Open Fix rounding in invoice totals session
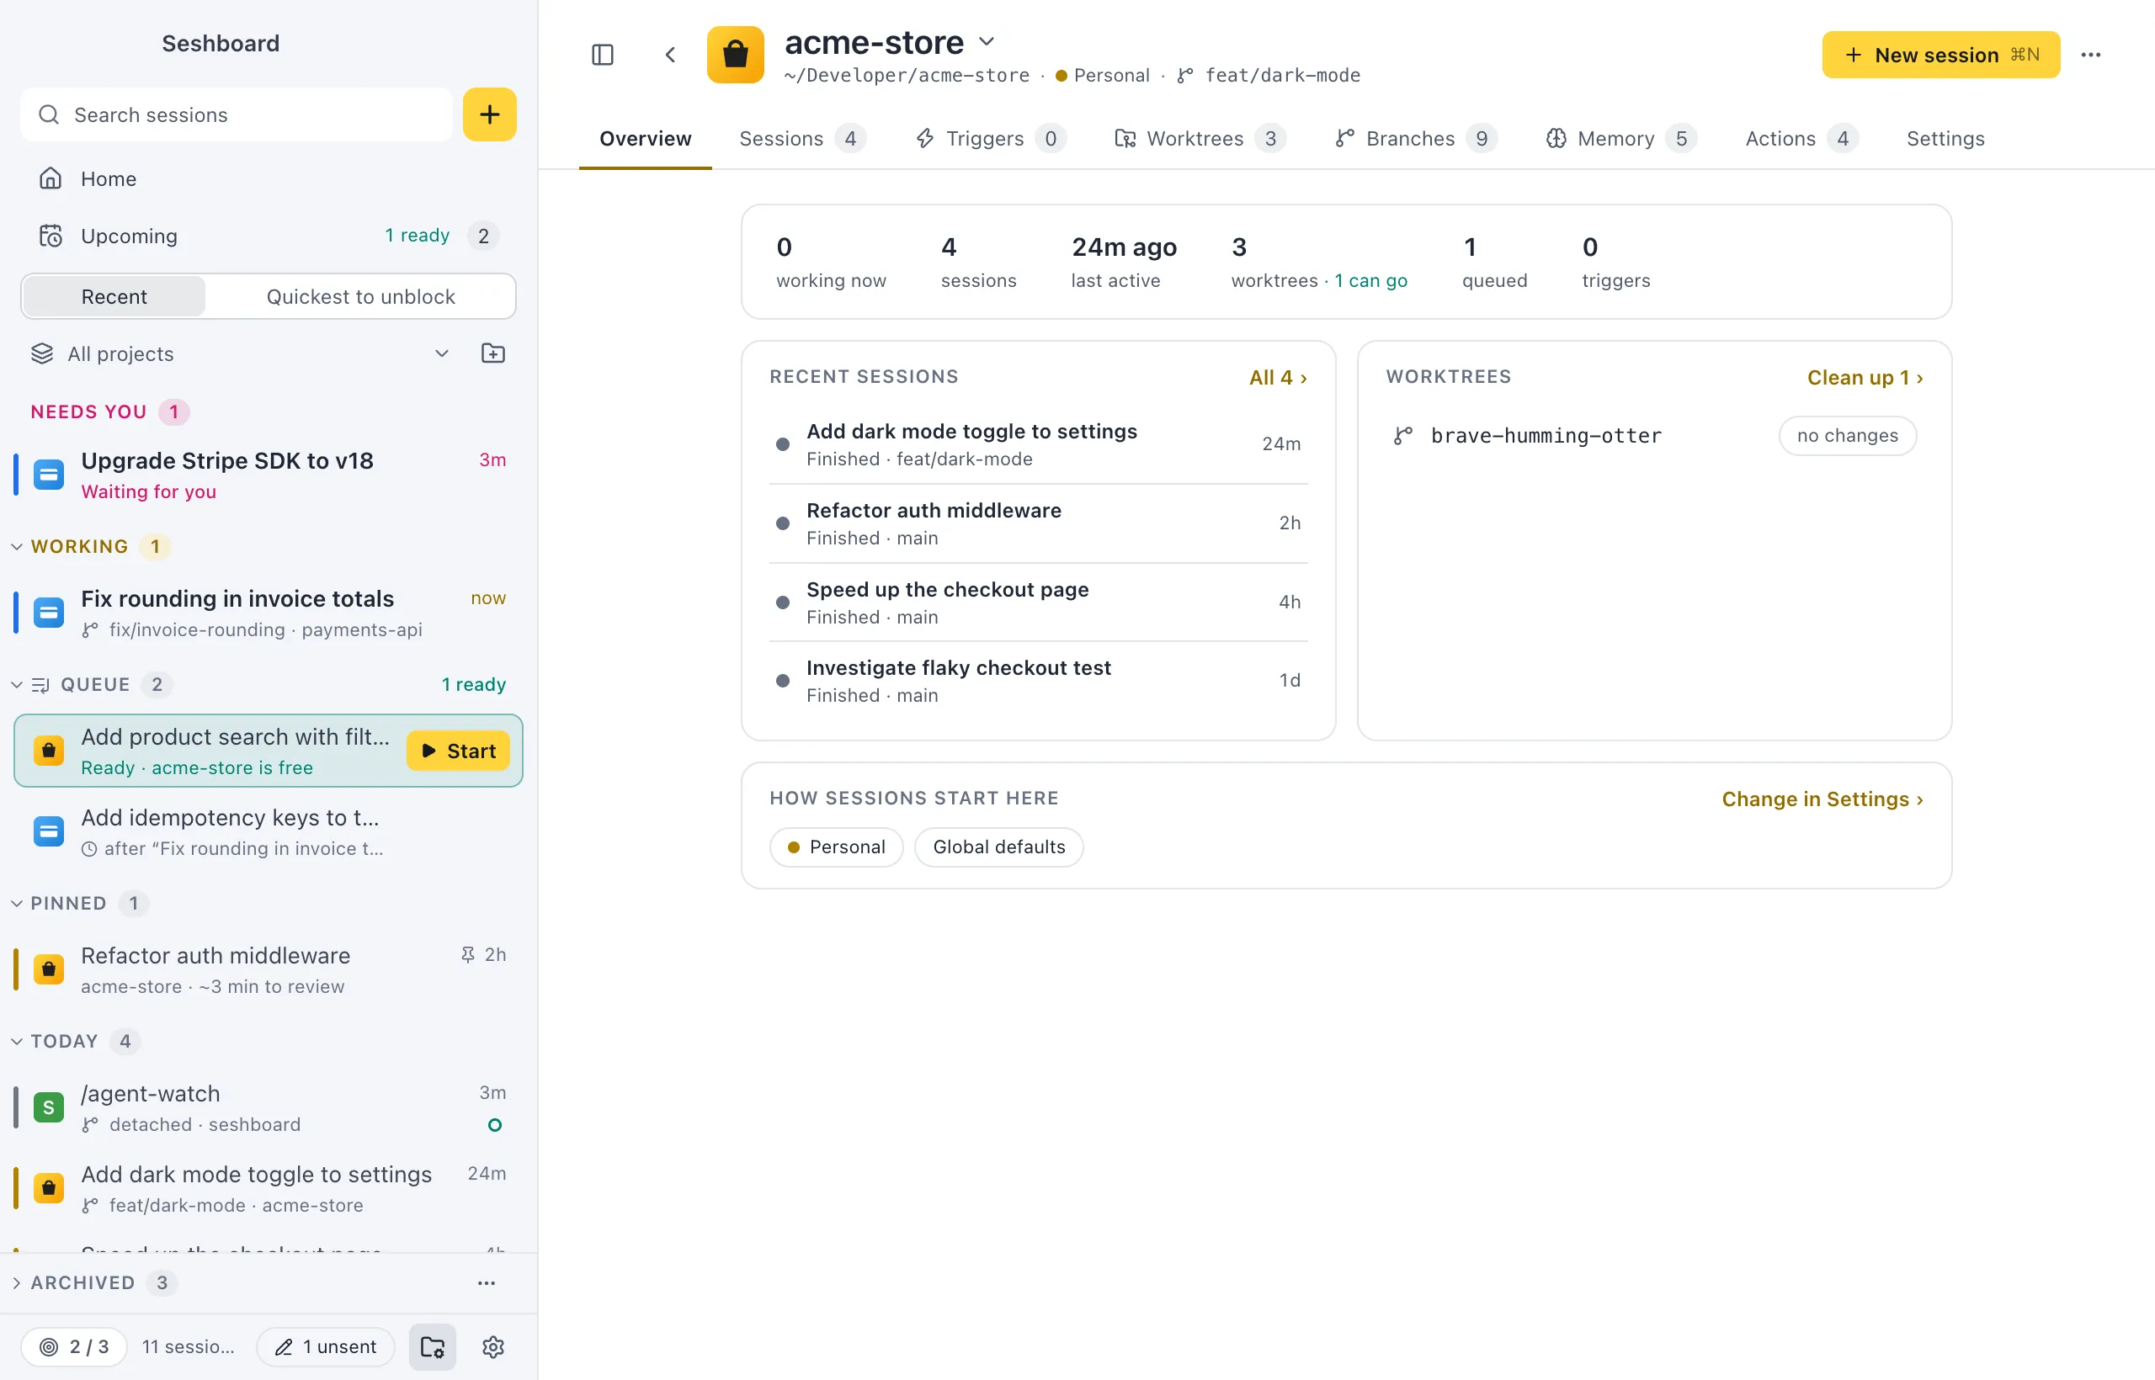The image size is (2155, 1380). tap(268, 612)
